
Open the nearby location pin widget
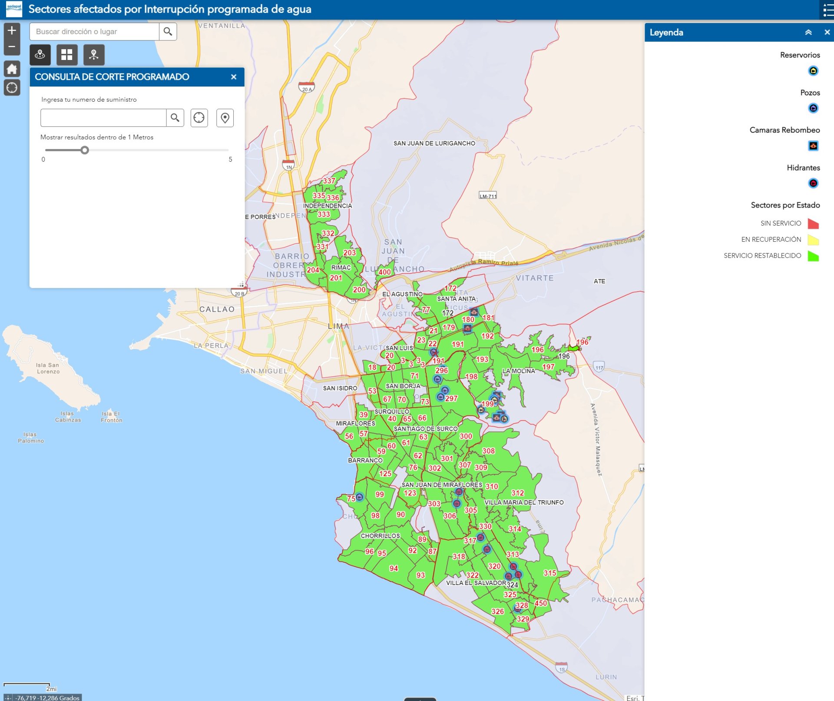94,55
